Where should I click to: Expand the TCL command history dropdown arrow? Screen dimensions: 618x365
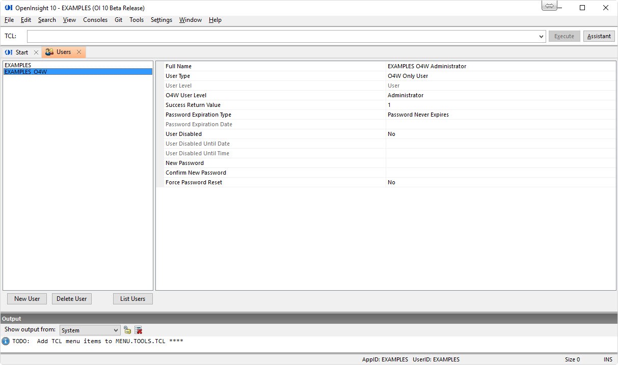[541, 37]
